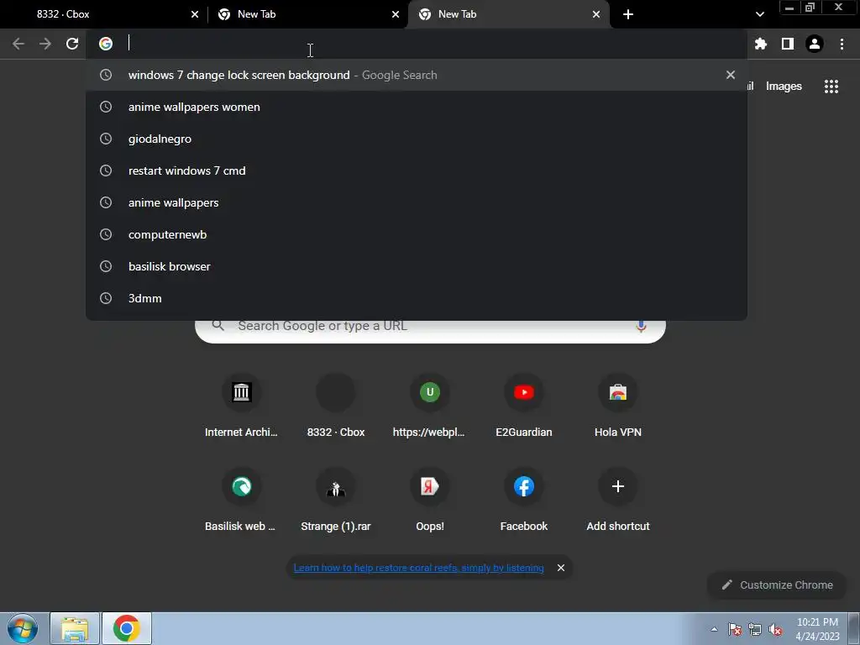Close the middle New Tab
This screenshot has width=860, height=645.
[x=396, y=14]
